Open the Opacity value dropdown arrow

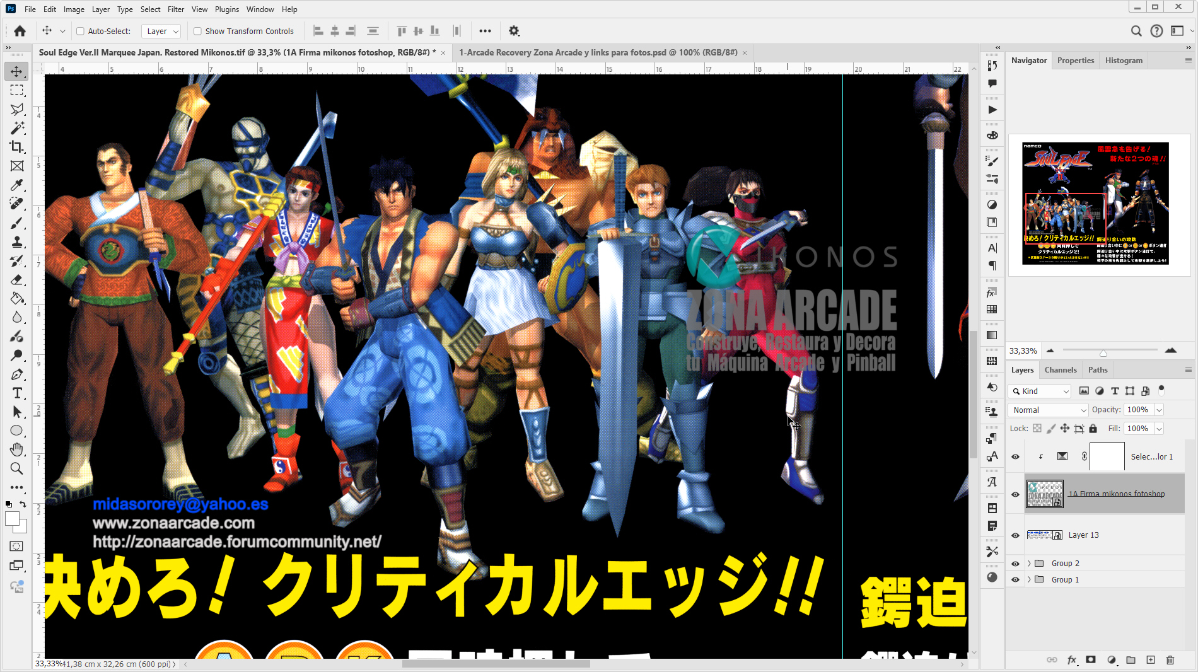(x=1159, y=410)
